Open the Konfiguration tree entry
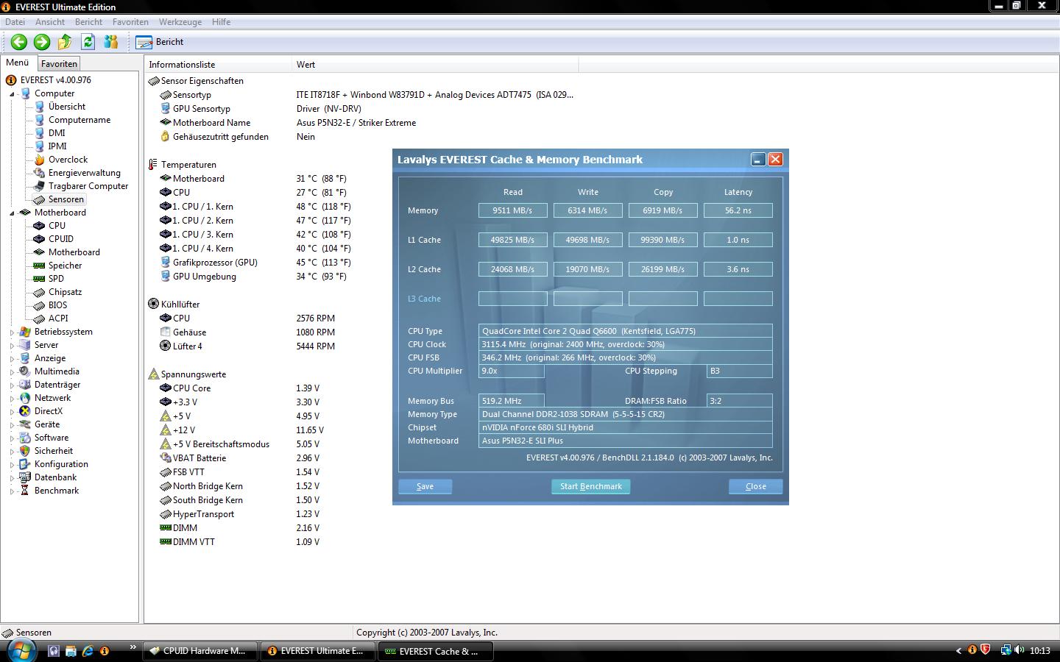 pos(61,464)
